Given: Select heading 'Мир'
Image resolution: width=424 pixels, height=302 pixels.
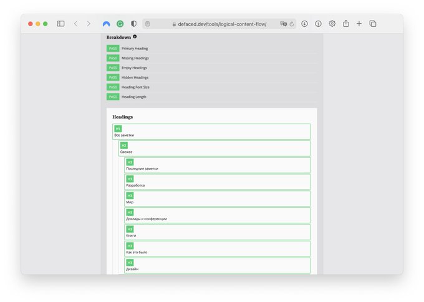Looking at the screenshot, I should [x=130, y=202].
